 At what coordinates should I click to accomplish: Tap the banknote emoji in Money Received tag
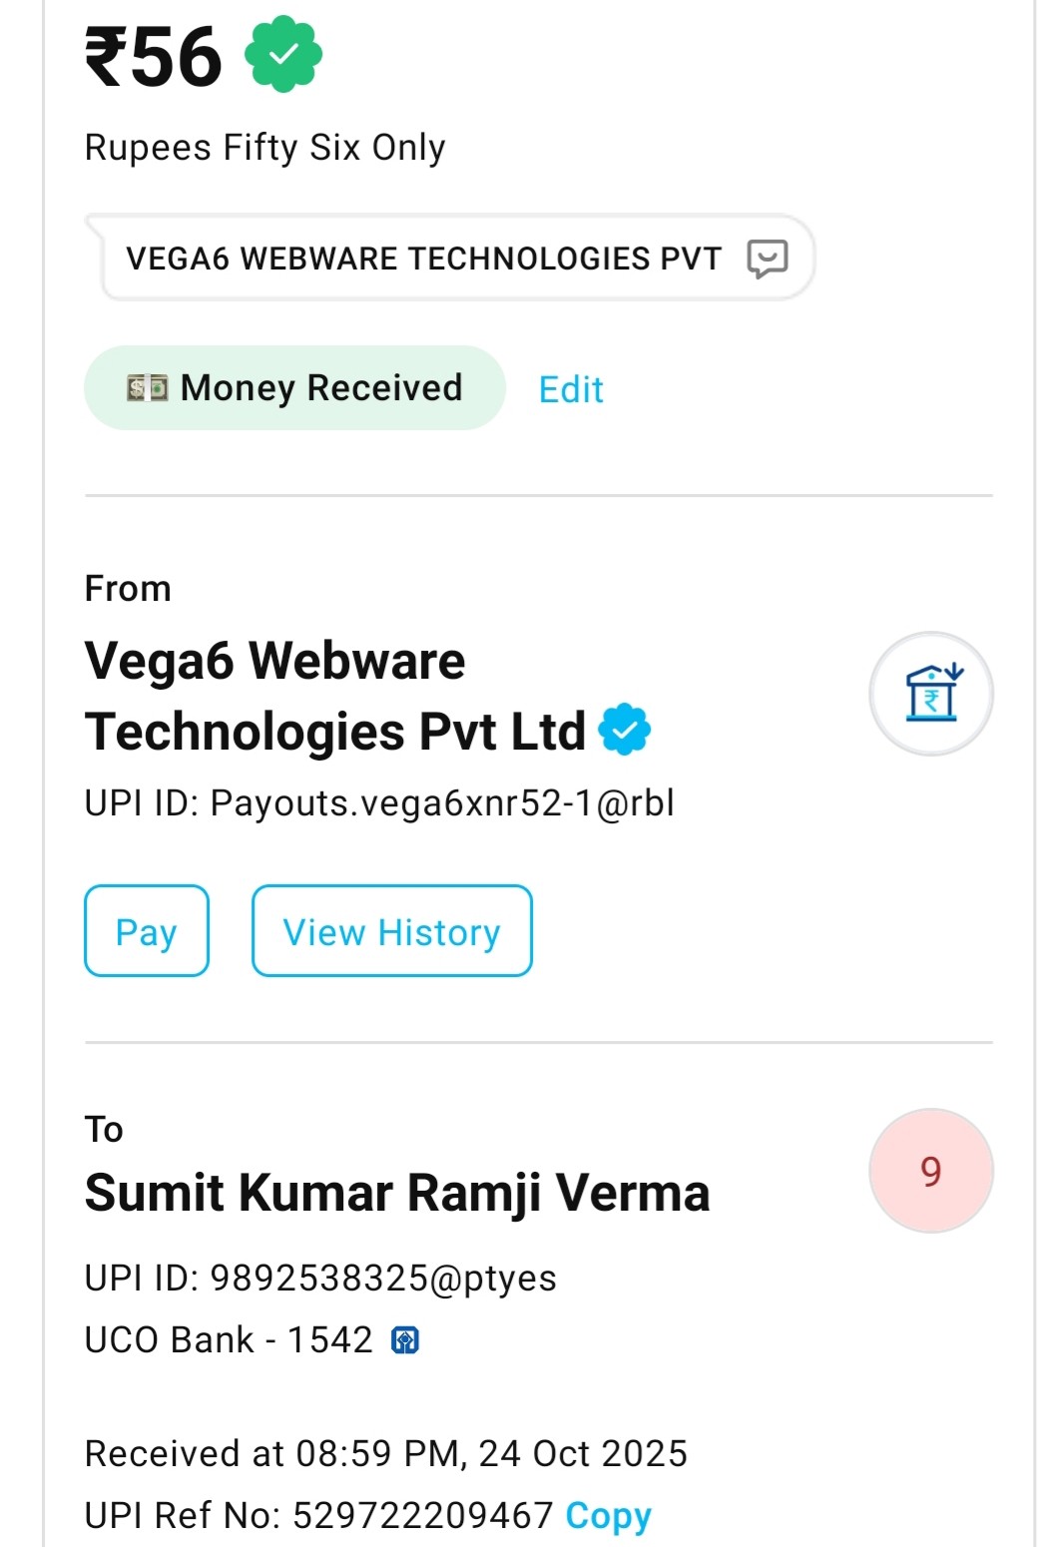point(148,388)
